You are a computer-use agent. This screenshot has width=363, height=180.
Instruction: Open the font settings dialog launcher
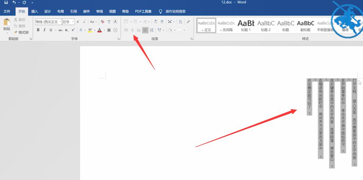pos(119,39)
